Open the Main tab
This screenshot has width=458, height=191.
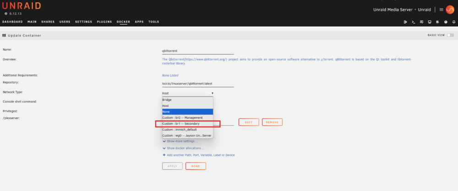(x=32, y=22)
